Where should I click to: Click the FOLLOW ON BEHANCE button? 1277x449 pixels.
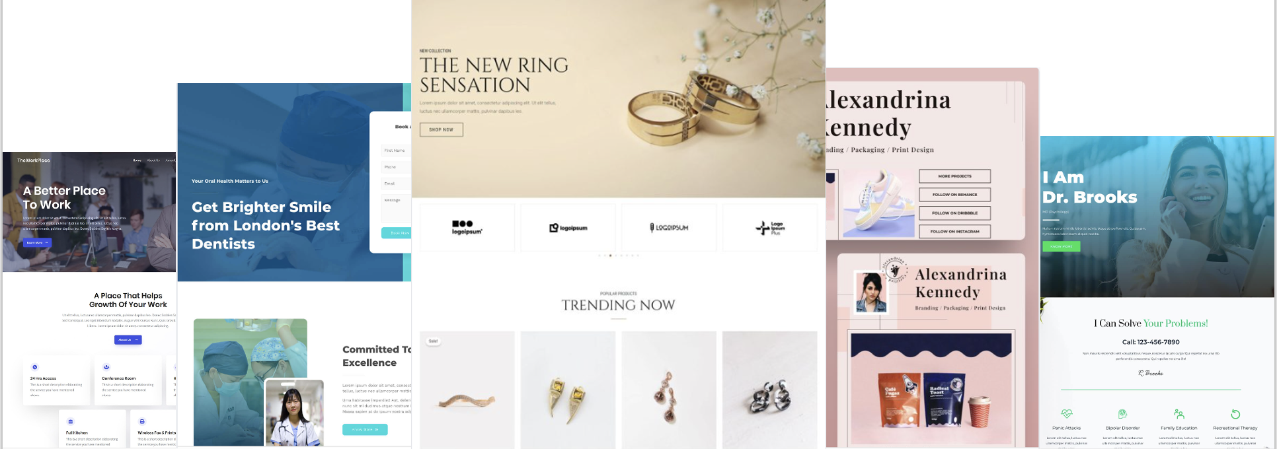(x=954, y=195)
